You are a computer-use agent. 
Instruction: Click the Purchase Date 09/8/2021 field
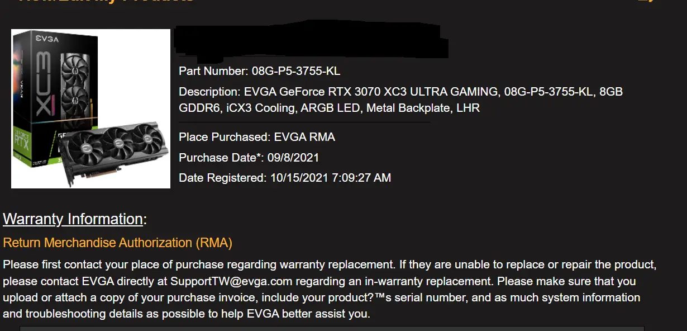(x=249, y=158)
